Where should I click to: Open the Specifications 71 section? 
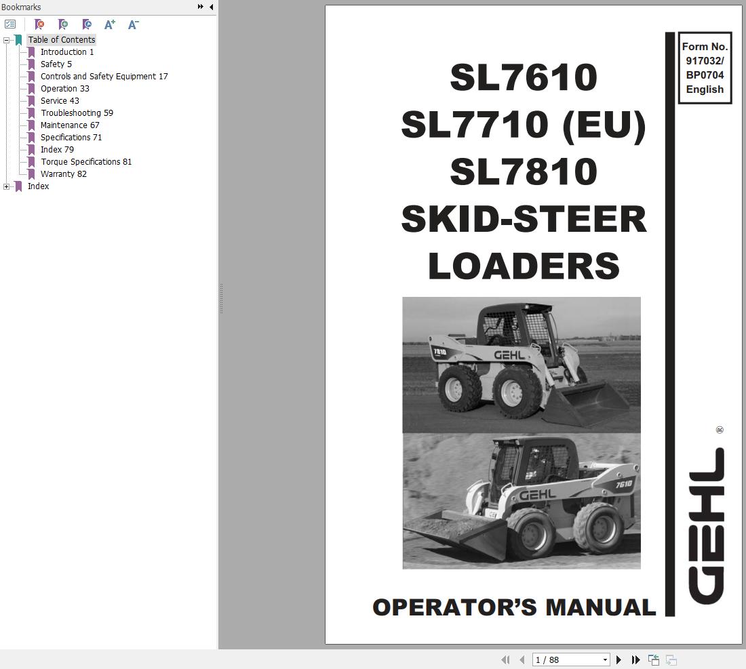71,137
